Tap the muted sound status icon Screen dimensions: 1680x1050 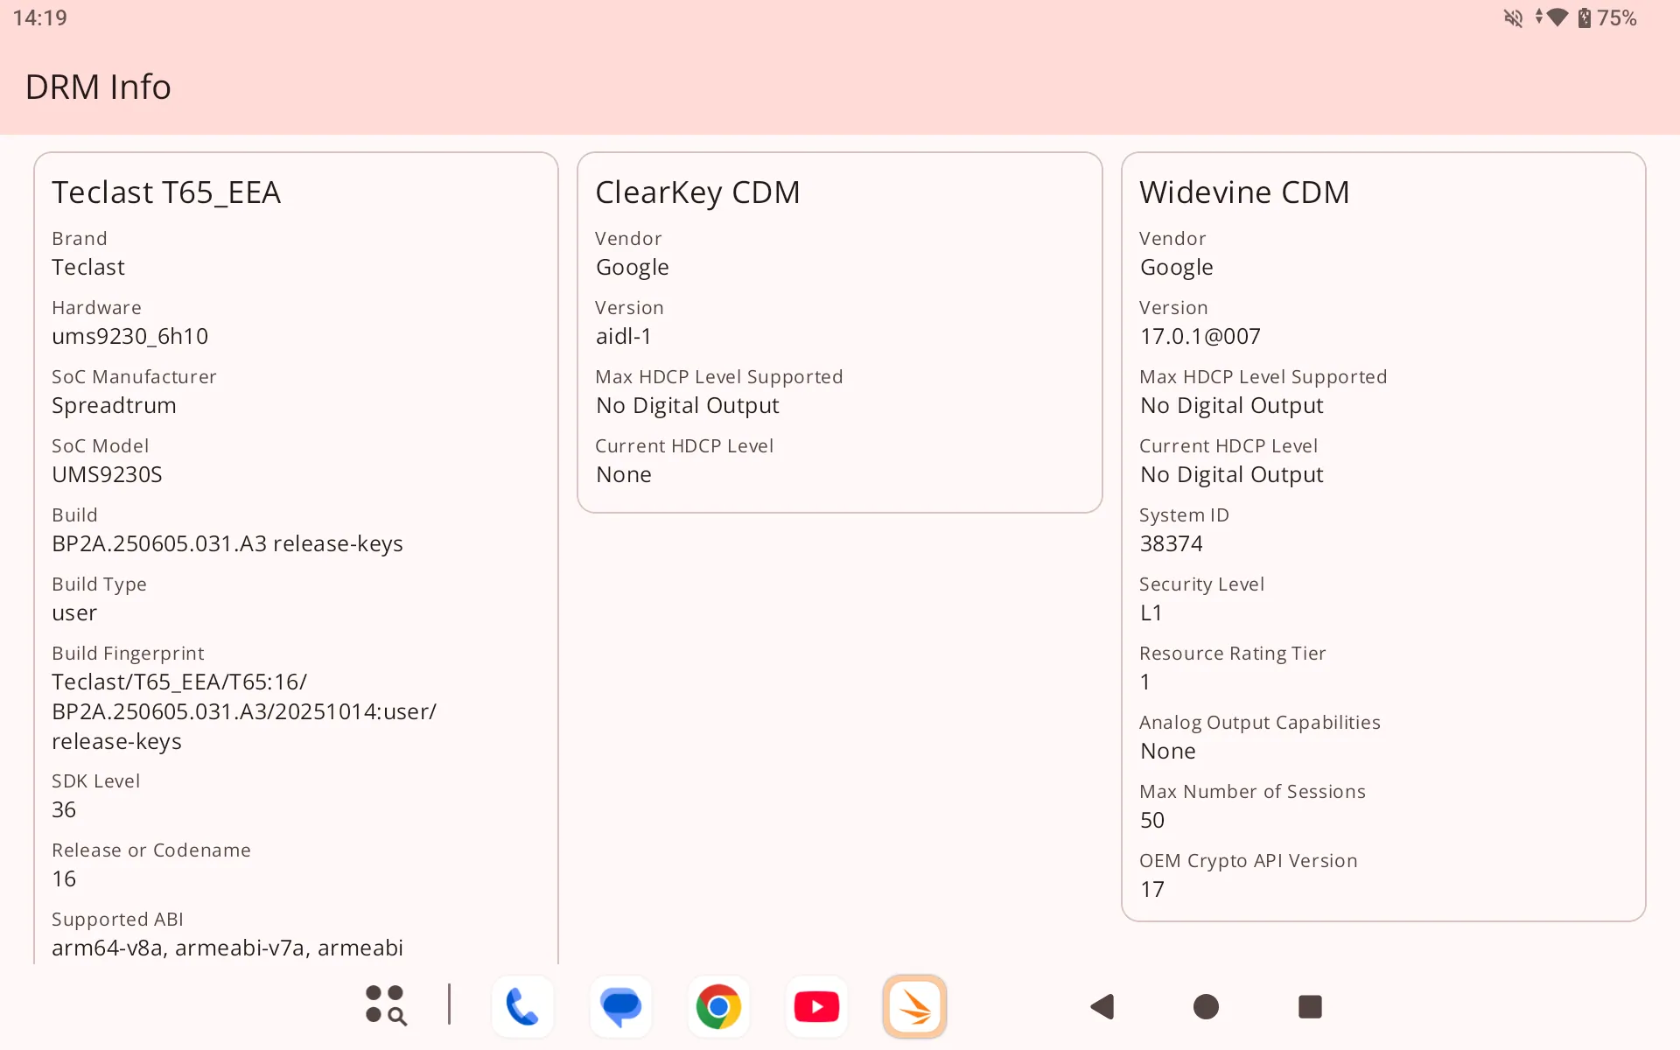[1513, 18]
